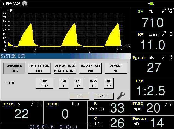Click FREQ alarm limits 90/10
The width and height of the screenshot is (174, 129).
(x=172, y=103)
